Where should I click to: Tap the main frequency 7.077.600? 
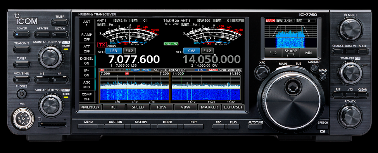(134, 59)
